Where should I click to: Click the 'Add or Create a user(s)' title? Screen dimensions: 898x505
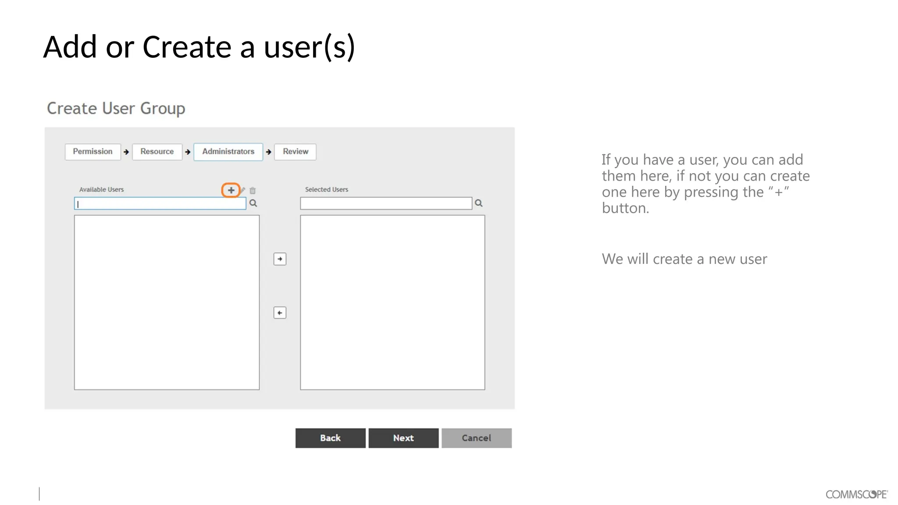pyautogui.click(x=199, y=47)
